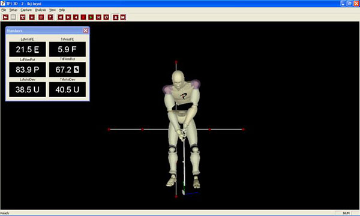
Task: Open the Capture menu
Action: (26, 10)
